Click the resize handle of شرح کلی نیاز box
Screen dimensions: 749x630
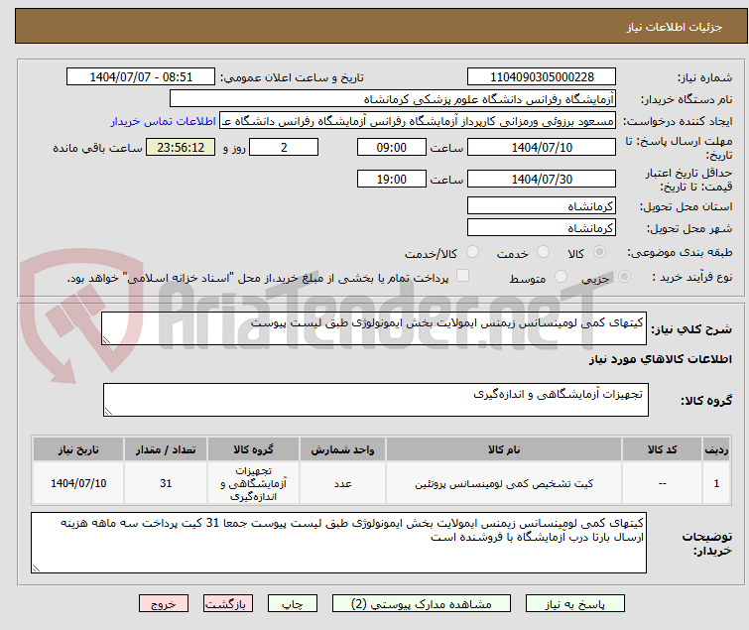[x=106, y=340]
